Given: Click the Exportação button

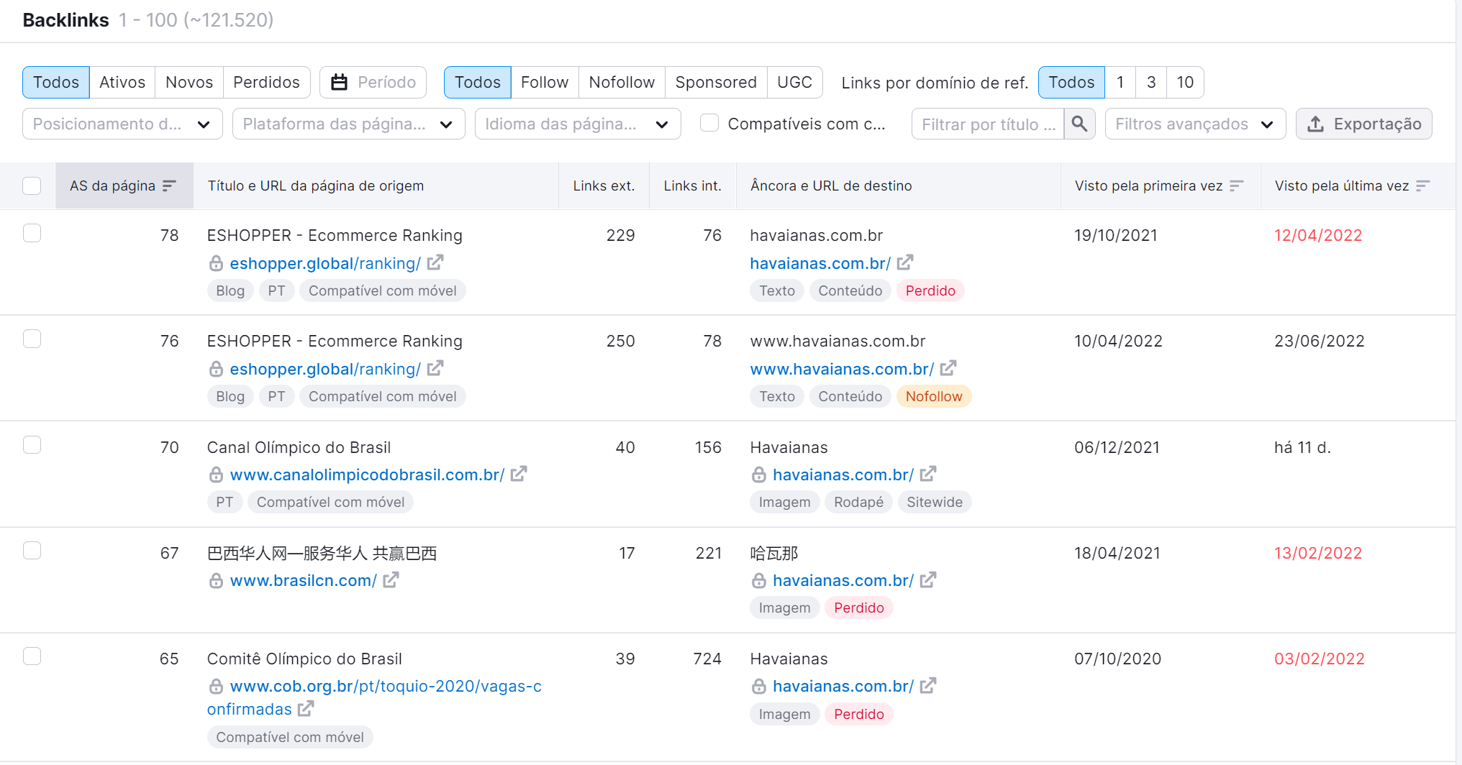Looking at the screenshot, I should pyautogui.click(x=1364, y=123).
